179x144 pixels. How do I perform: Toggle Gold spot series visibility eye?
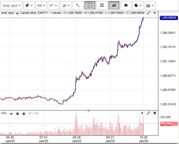pos(17,13)
